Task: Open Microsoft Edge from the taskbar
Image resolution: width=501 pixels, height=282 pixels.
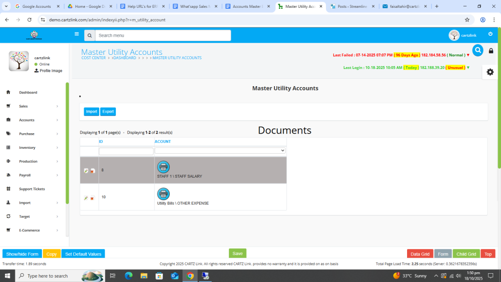Action: point(129,276)
